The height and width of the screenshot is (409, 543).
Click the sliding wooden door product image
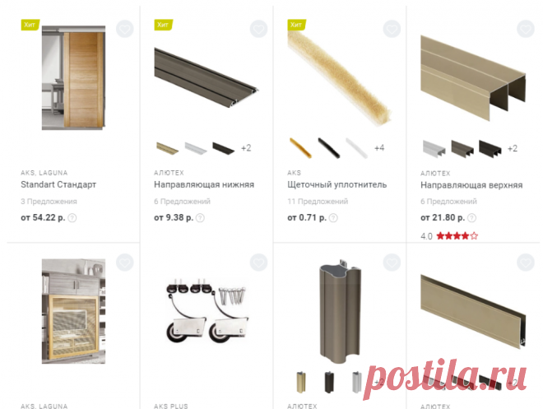(x=73, y=77)
